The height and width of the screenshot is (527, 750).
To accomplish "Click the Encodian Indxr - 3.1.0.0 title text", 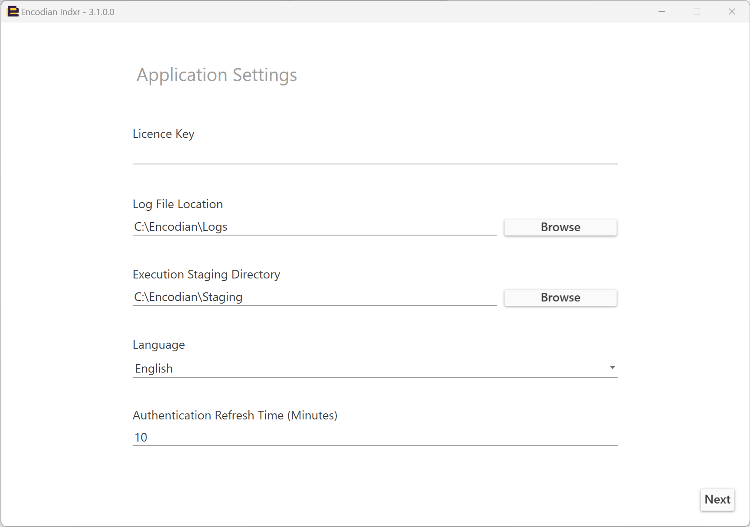I will click(68, 12).
